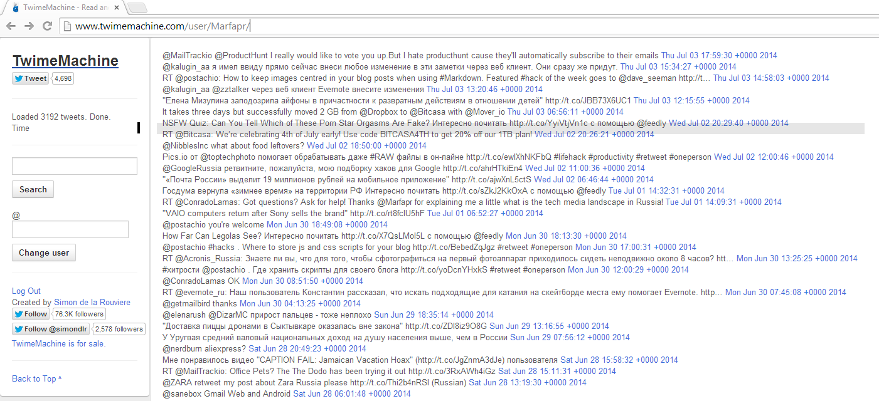Click tweet text "@ConradoLamas OK"
The height and width of the screenshot is (401, 879).
pos(201,281)
